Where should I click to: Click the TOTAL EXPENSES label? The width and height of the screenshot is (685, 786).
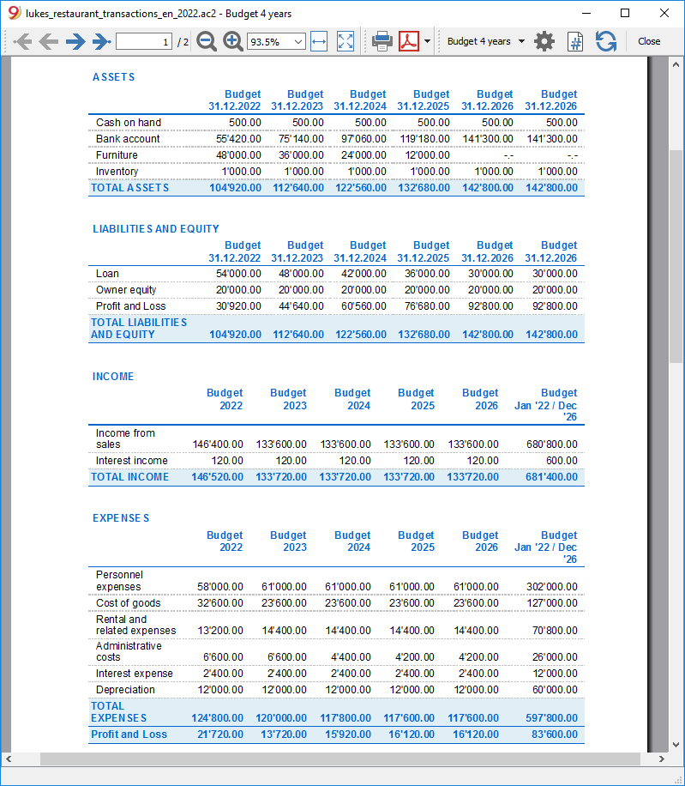pyautogui.click(x=118, y=712)
